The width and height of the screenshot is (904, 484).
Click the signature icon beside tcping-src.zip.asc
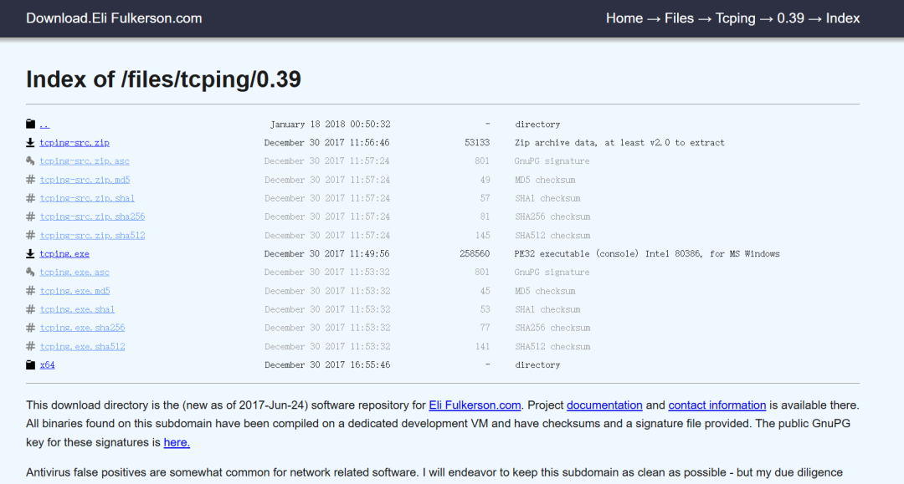click(31, 160)
